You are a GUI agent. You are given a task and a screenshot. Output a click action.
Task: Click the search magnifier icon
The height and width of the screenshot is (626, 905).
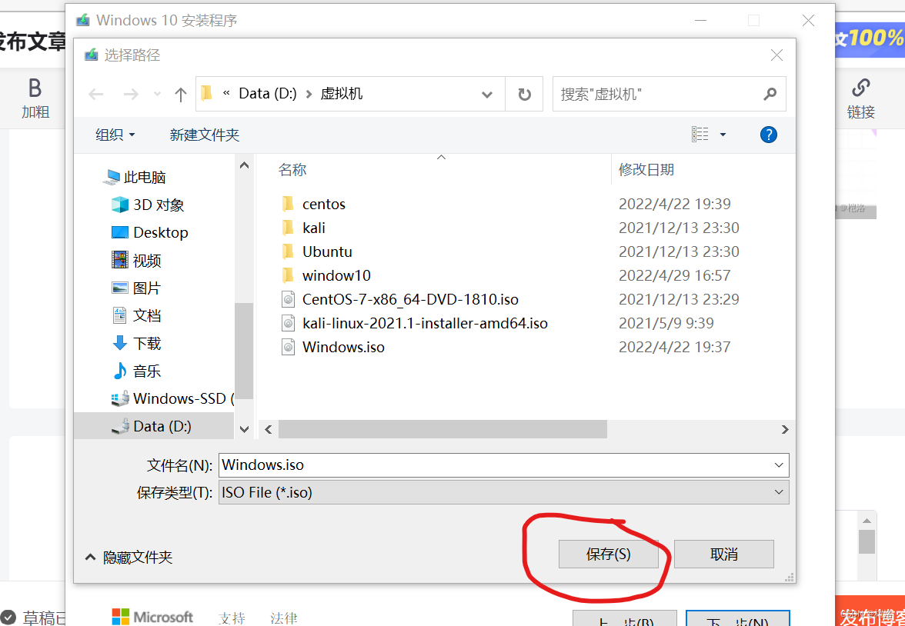pos(770,94)
